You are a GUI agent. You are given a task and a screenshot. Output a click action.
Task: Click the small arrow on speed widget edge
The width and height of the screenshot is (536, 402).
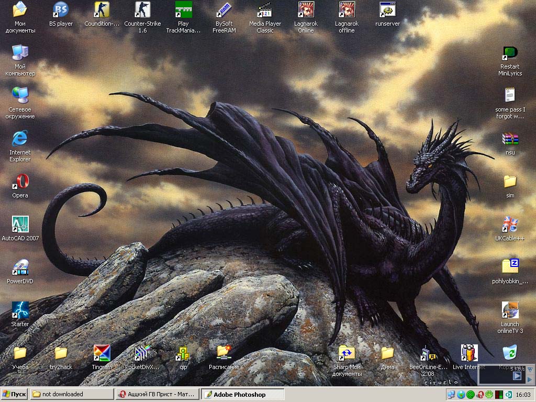530,379
